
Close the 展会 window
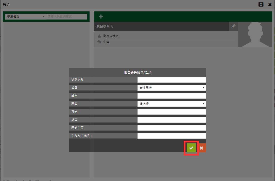click(x=270, y=5)
